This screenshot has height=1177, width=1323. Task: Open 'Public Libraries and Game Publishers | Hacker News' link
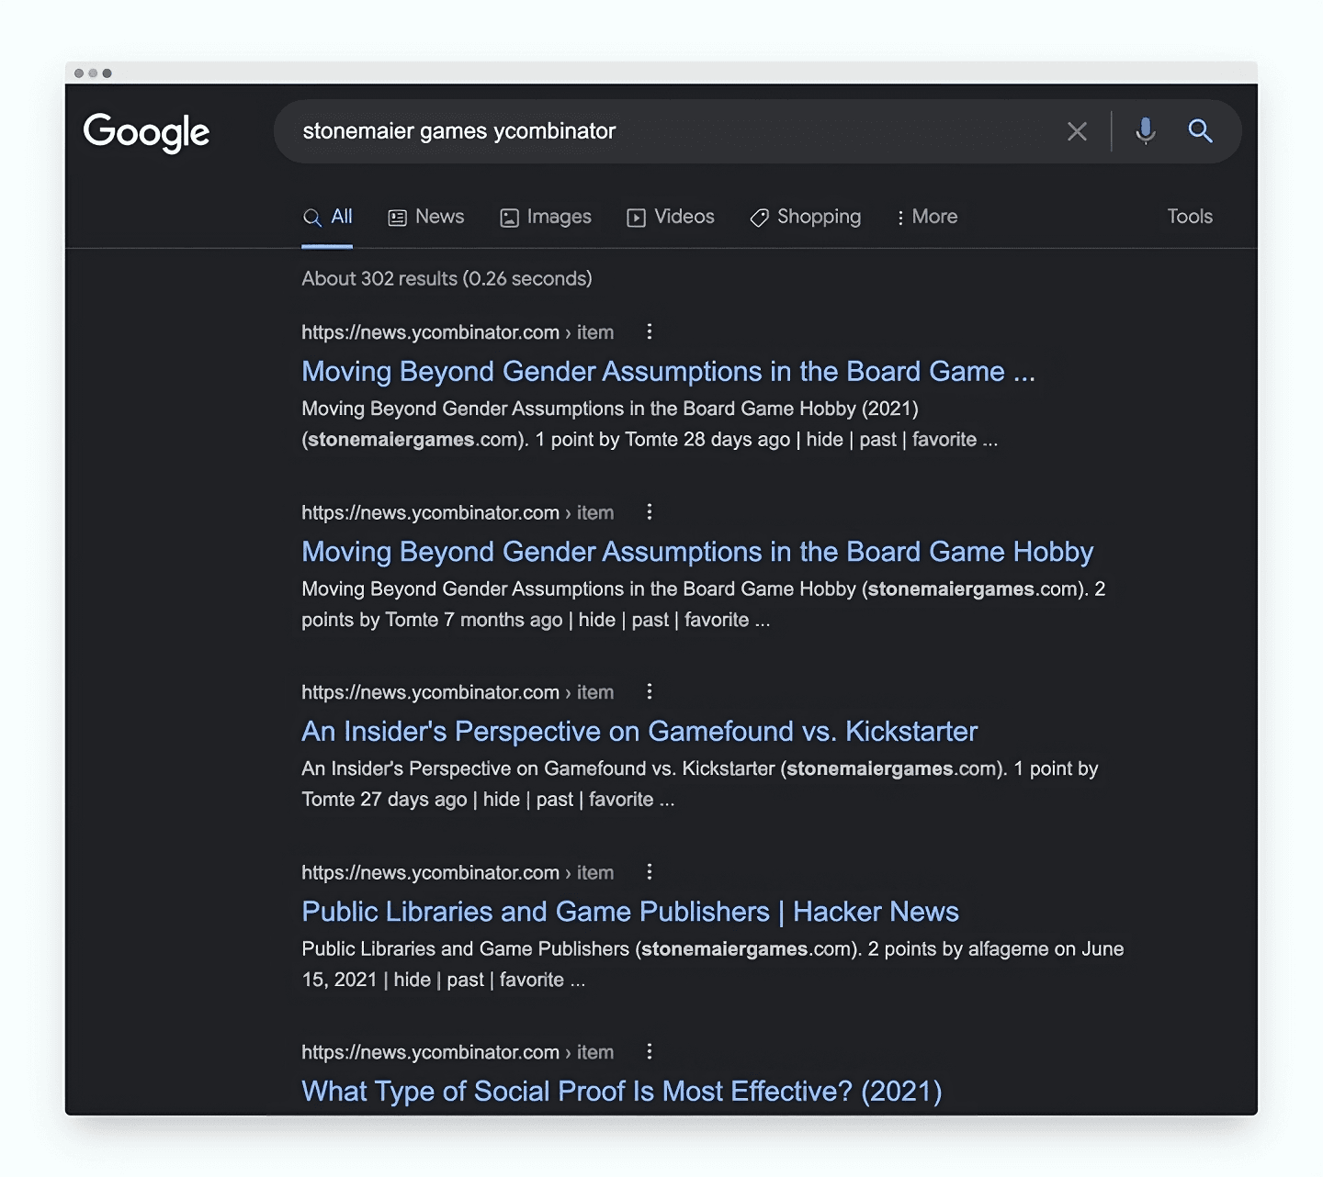pos(630,911)
